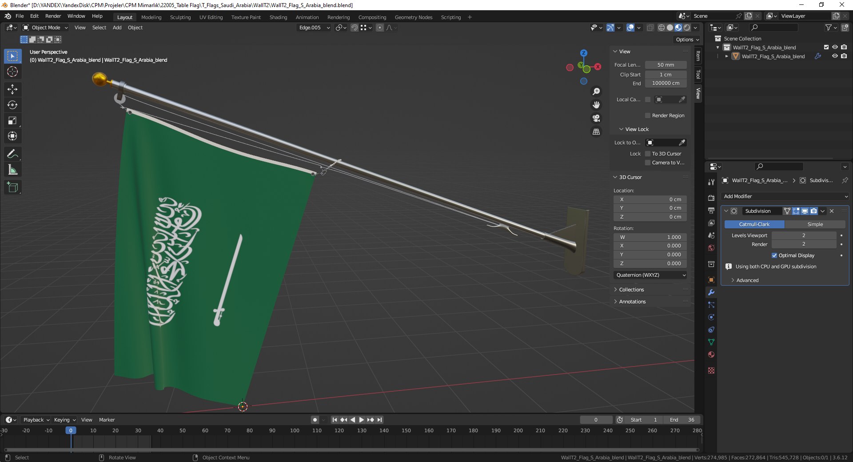Open the Marker menu in the timeline
853x462 pixels.
[x=107, y=420]
